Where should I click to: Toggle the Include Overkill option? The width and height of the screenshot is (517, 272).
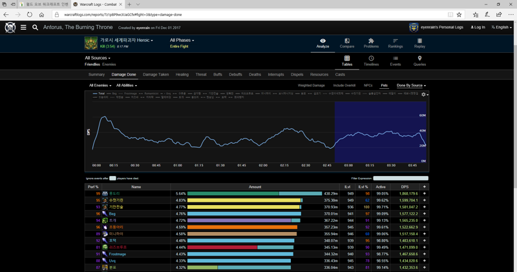[344, 86]
